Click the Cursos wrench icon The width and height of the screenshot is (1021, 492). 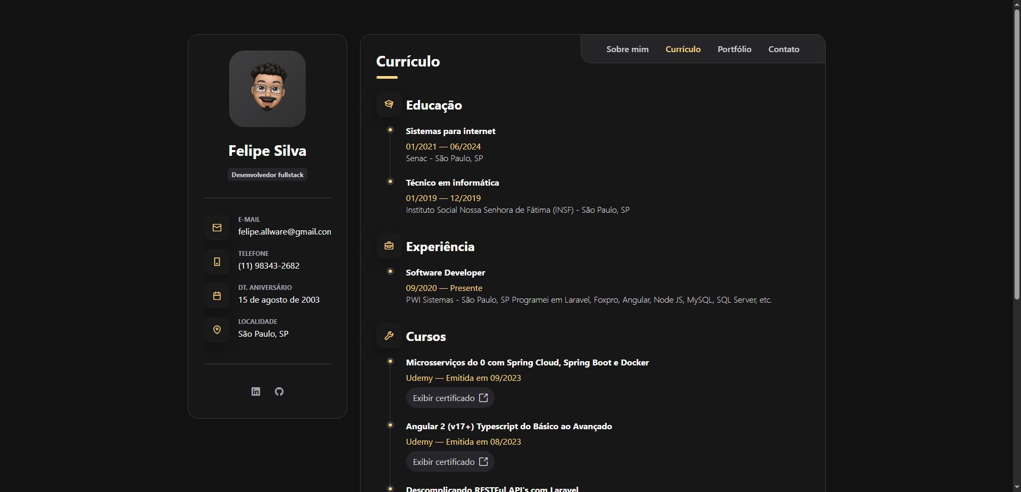point(389,336)
